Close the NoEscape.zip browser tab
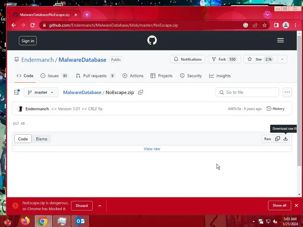303x227 pixels. (76, 15)
